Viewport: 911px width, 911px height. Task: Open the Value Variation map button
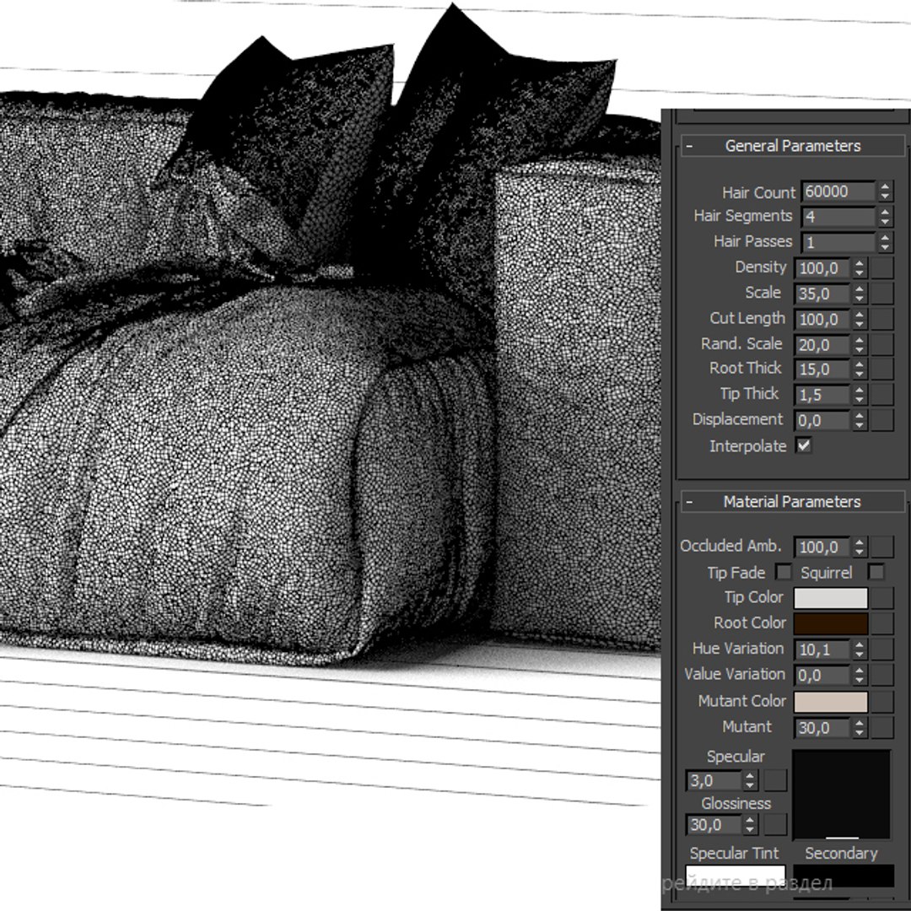pos(882,675)
